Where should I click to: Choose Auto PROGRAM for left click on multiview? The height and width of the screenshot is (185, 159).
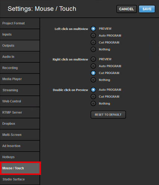coord(93,35)
